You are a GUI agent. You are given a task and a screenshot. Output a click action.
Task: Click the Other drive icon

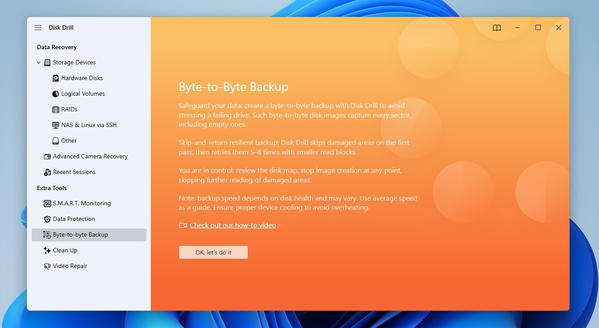click(x=56, y=141)
